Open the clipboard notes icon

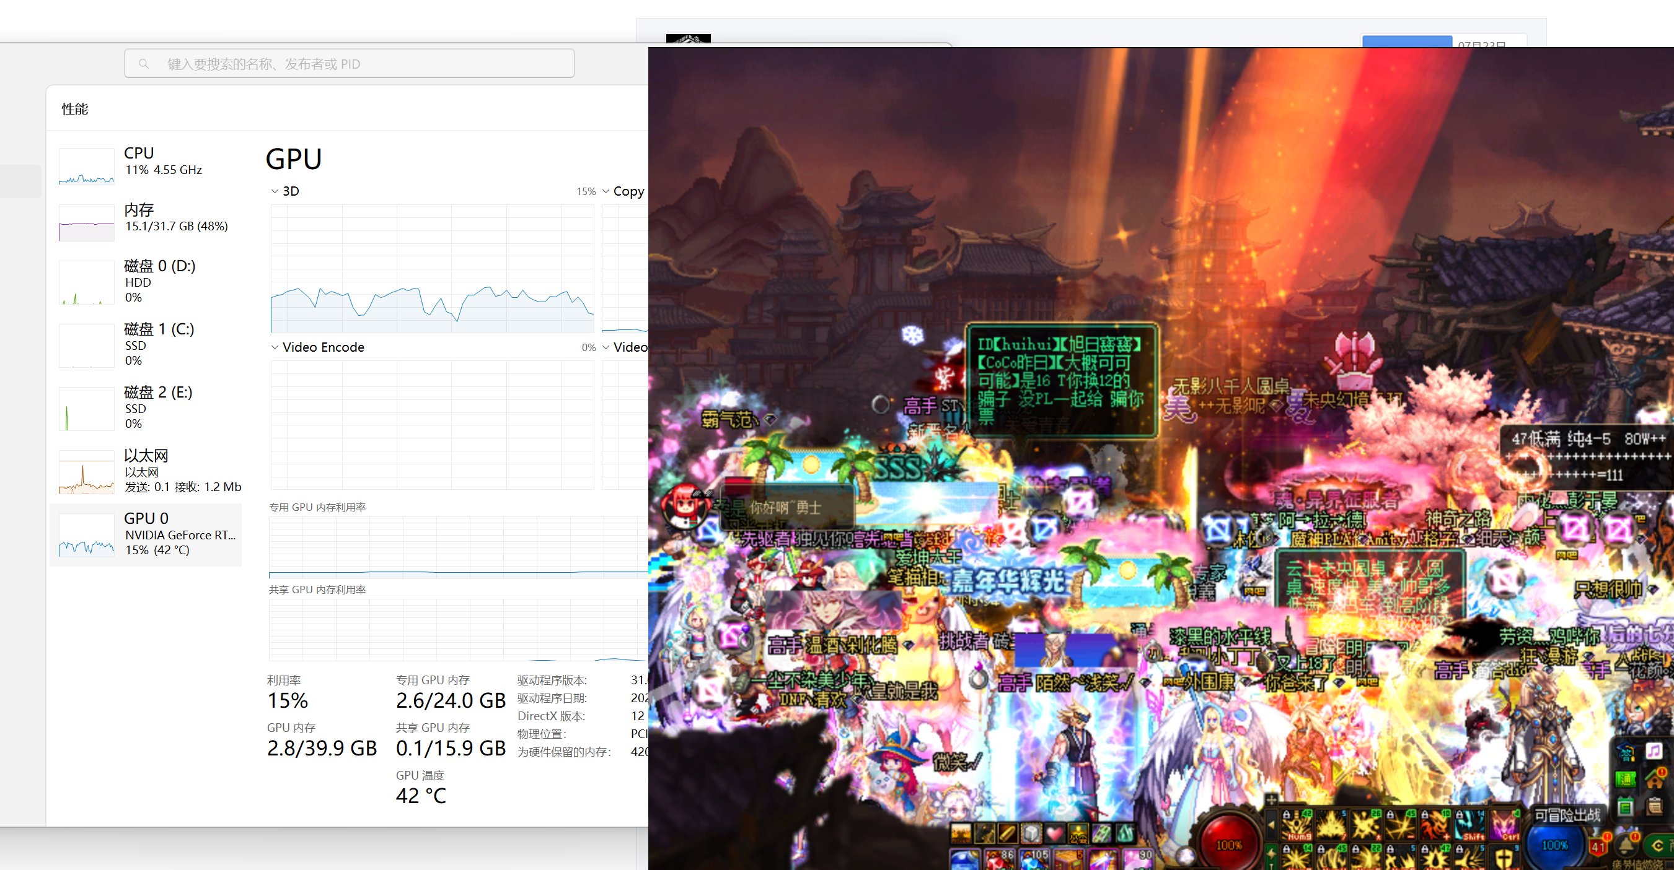(1655, 806)
